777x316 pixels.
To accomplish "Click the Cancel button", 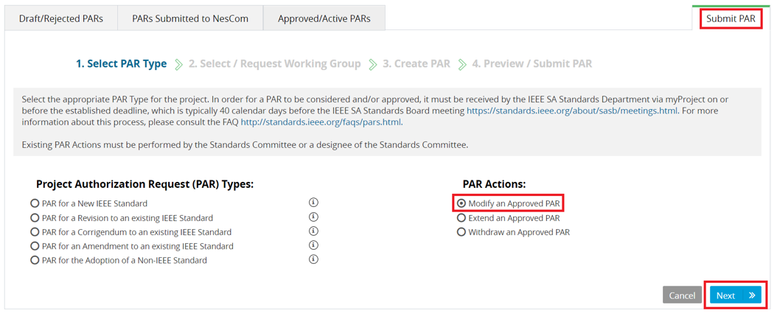I will (x=683, y=295).
